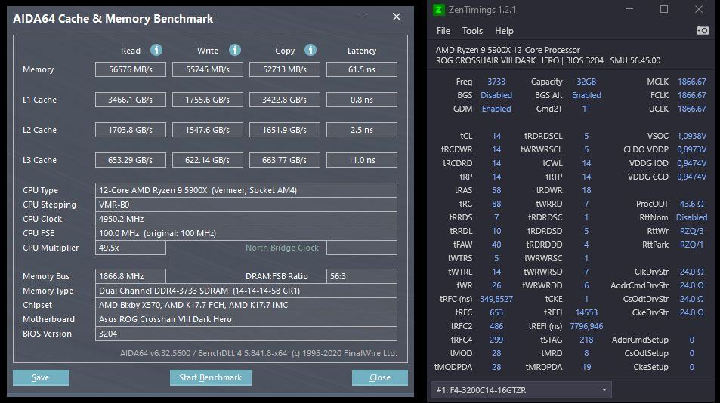720x403 pixels.
Task: Click the CPU Clock field 4950.2 MHz
Action: [246, 219]
